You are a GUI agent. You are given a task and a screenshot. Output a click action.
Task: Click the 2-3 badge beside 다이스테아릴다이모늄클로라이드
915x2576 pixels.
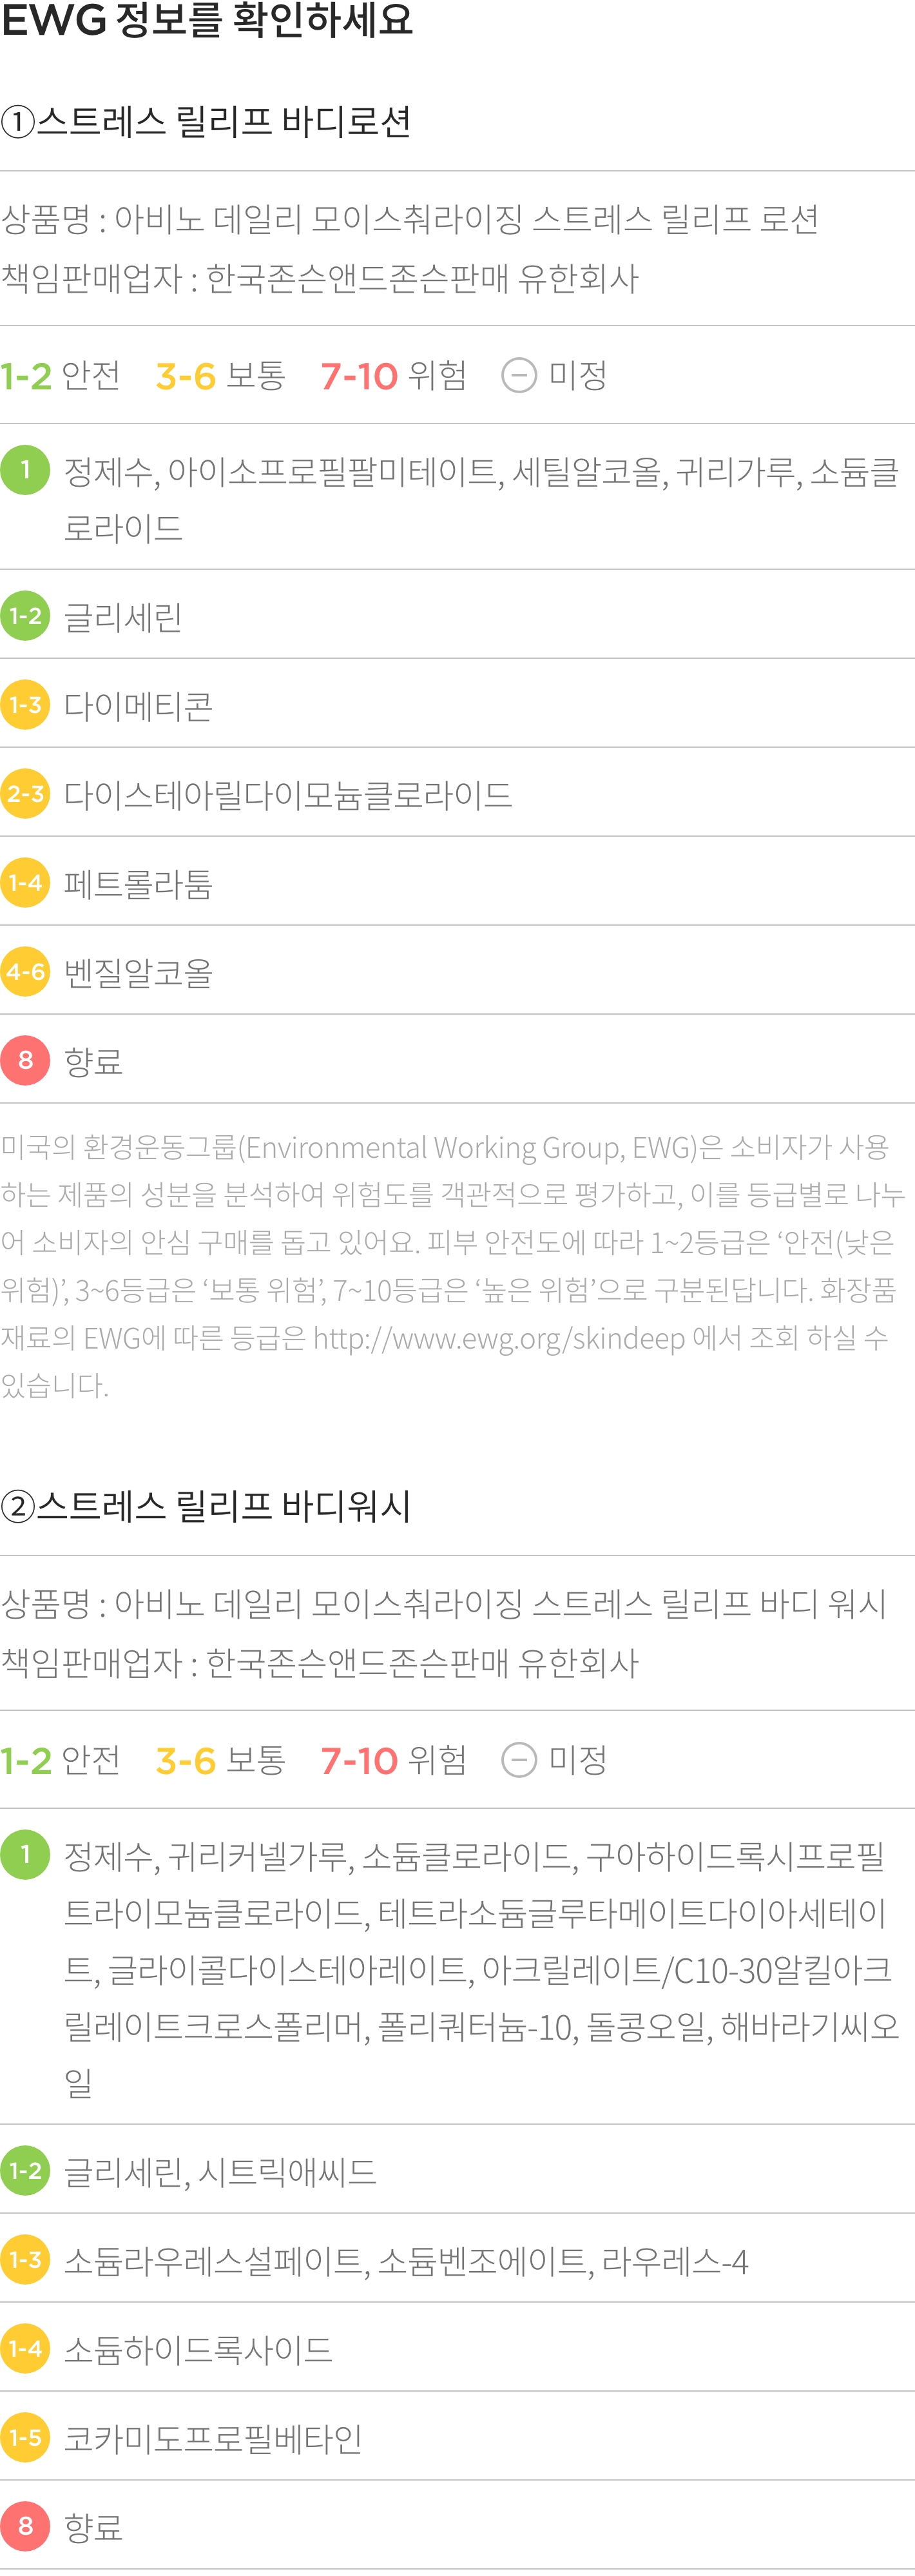pyautogui.click(x=25, y=793)
